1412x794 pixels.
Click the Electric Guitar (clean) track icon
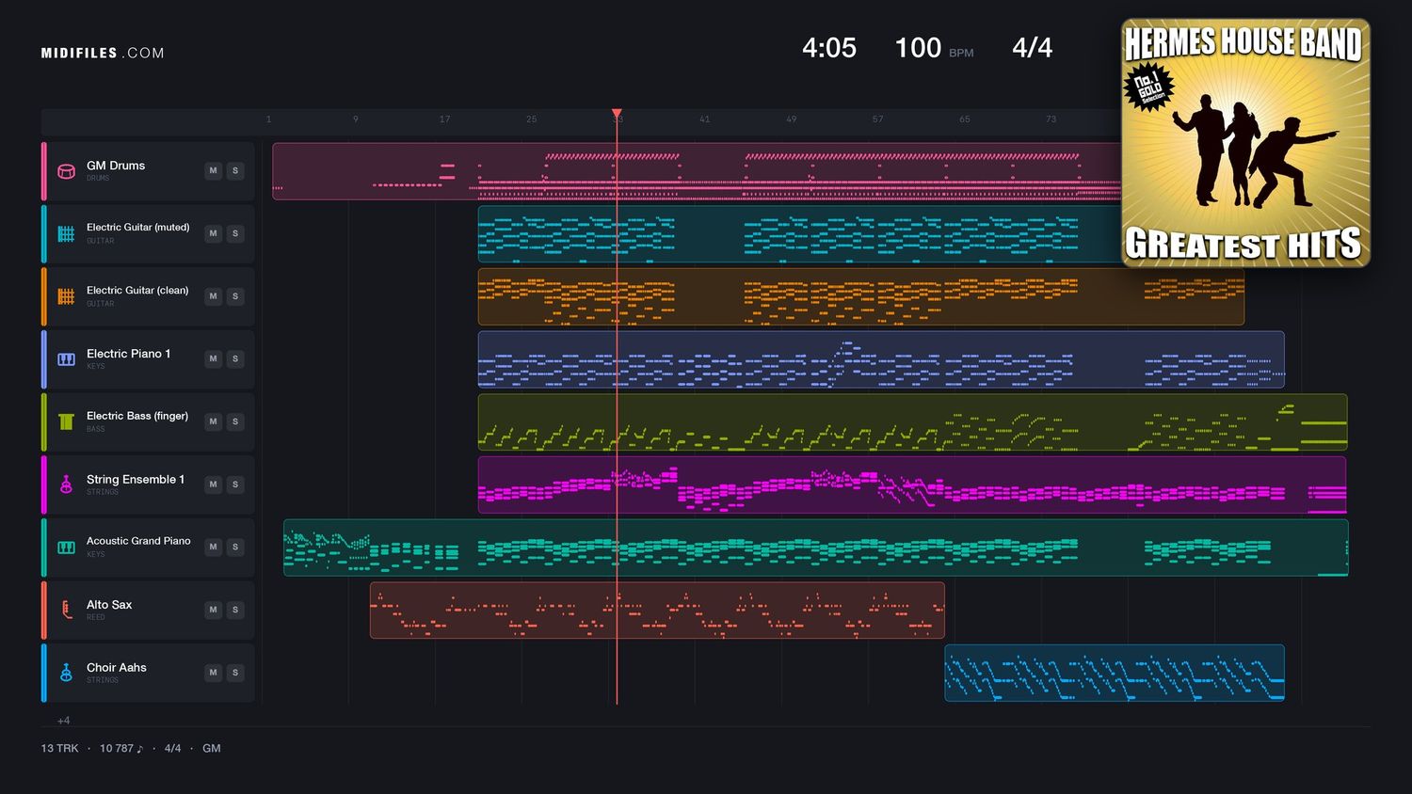66,296
